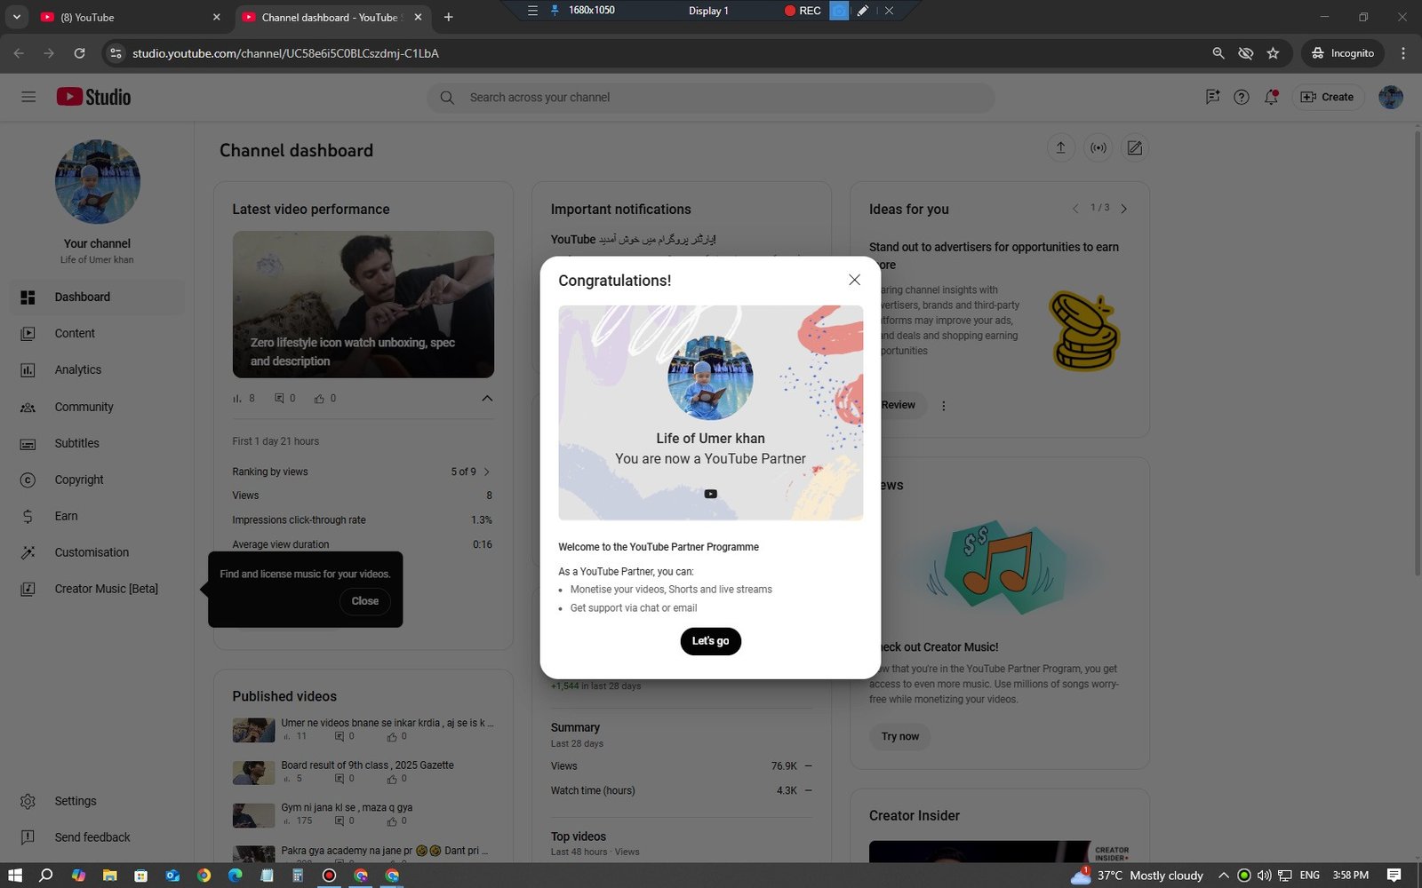Open Copyright in the sidebar
Image resolution: width=1422 pixels, height=888 pixels.
pos(98,480)
